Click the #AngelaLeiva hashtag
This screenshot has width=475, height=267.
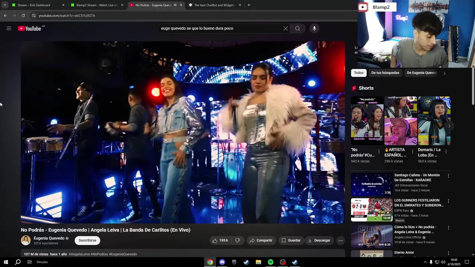pyautogui.click(x=79, y=254)
